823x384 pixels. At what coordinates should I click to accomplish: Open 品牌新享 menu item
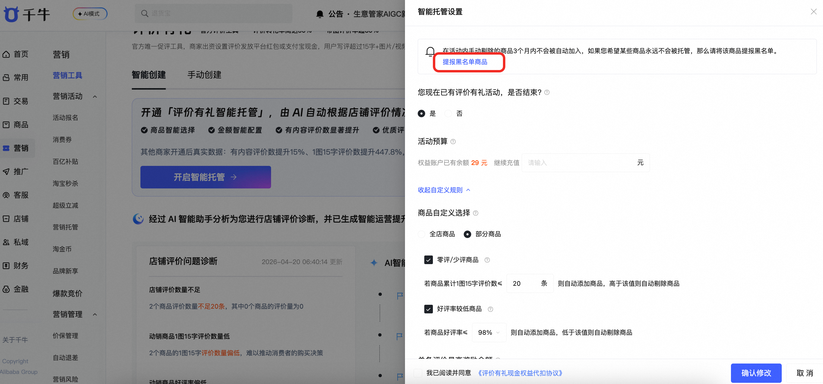[x=66, y=271]
